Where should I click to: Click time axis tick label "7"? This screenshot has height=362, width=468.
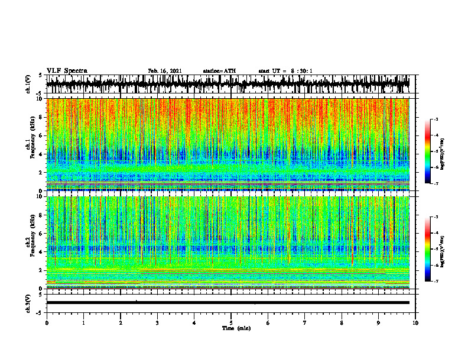pyautogui.click(x=305, y=323)
